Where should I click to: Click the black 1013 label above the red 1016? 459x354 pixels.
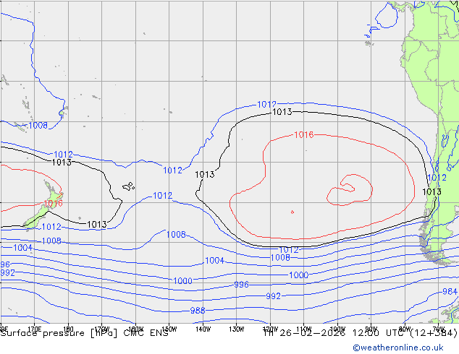click(282, 112)
